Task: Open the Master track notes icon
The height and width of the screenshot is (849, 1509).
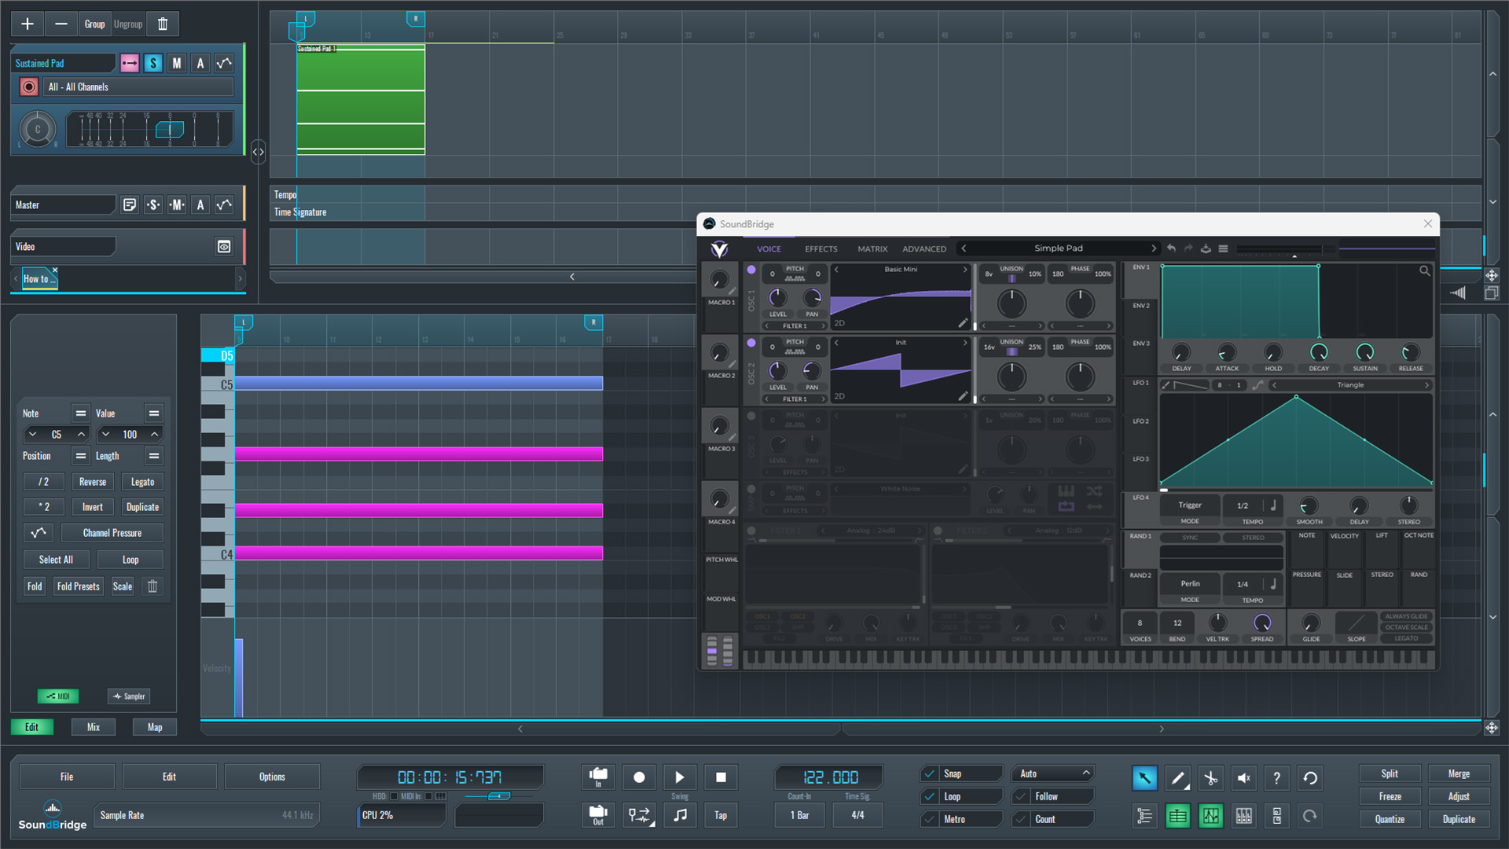Action: pyautogui.click(x=130, y=204)
